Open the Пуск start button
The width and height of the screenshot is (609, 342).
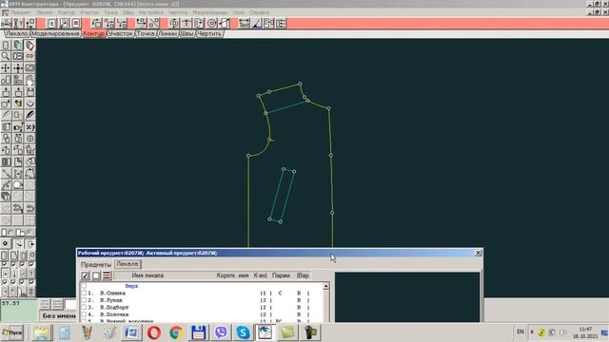coord(12,332)
